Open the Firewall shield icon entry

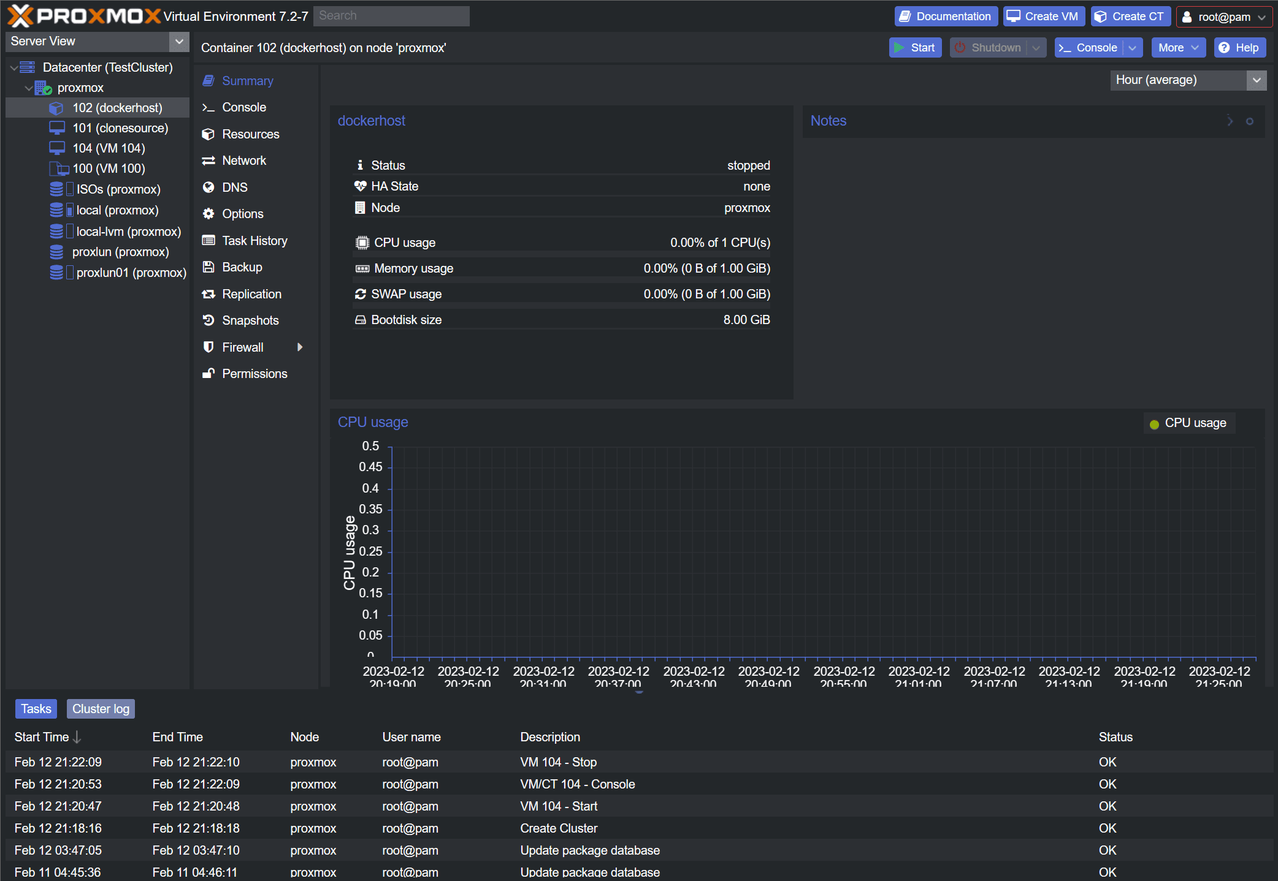209,347
